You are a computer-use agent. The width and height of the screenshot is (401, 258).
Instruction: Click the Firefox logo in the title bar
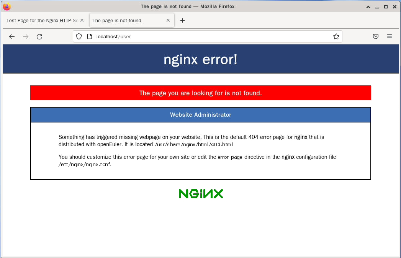coord(7,7)
